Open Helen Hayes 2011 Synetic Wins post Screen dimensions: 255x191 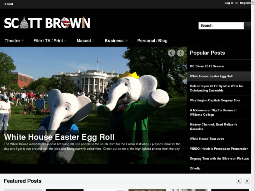click(216, 88)
